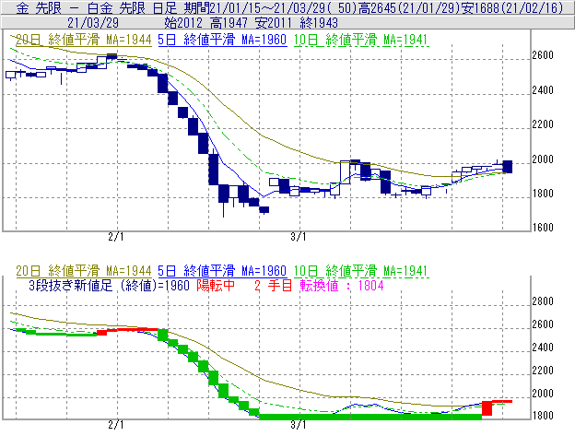Image resolution: width=575 pixels, height=436 pixels.
Task: Click the 高1947 value in the info bar
Action: coord(229,23)
